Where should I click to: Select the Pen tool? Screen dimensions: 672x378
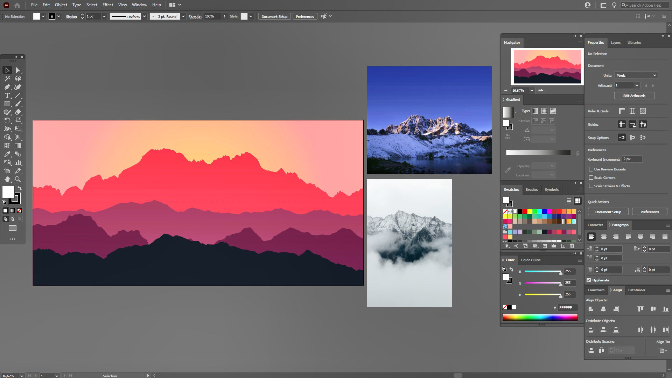point(7,87)
